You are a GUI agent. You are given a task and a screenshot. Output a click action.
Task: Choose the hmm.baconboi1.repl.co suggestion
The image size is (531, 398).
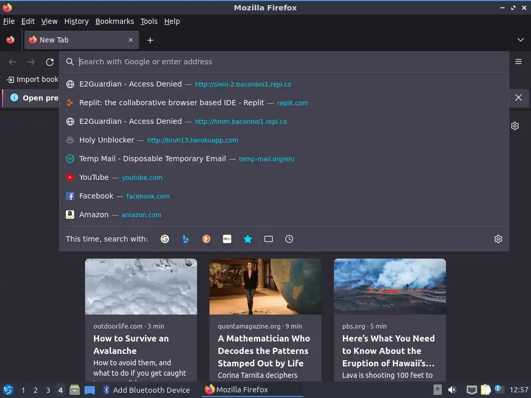click(284, 121)
